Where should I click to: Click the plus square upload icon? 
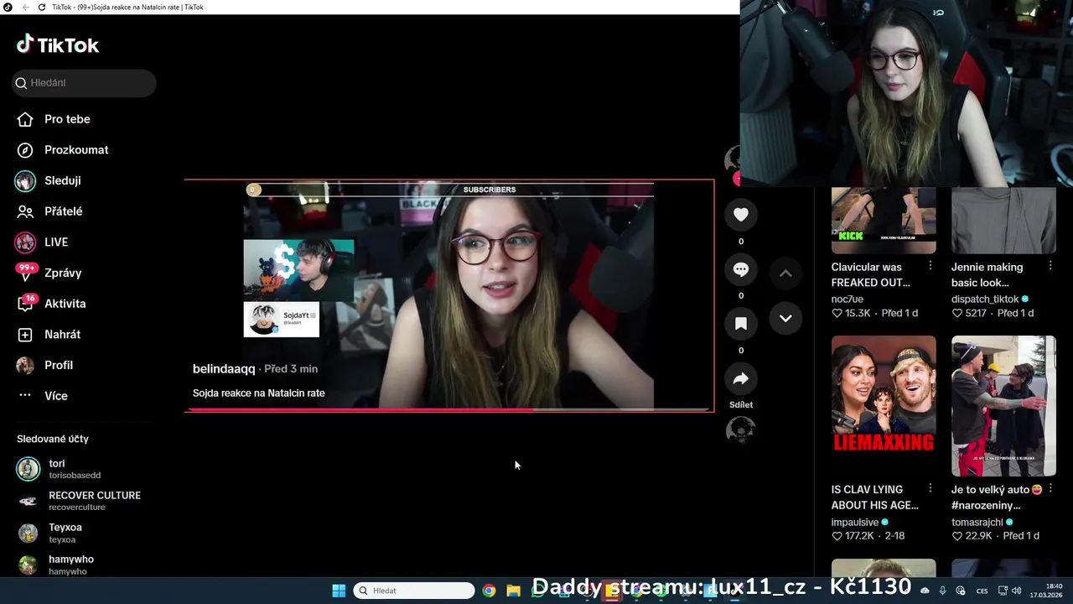25,334
